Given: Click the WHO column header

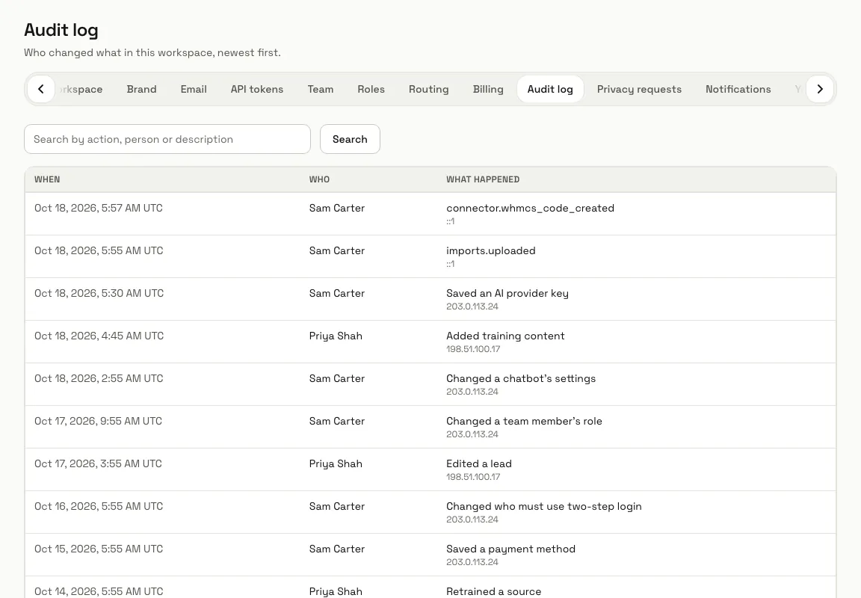Looking at the screenshot, I should [x=319, y=179].
